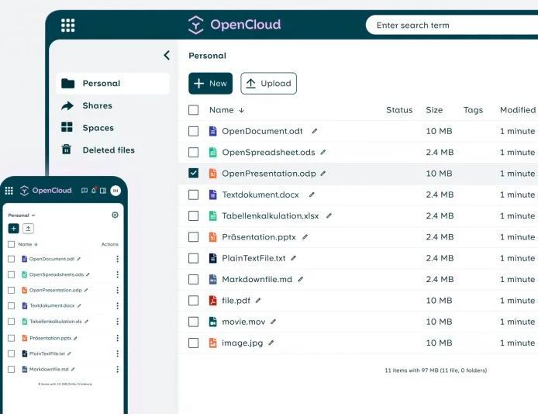Screen dimensions: 538x417
Task: Open desktop Präsentation.pptx file name
Action: point(259,237)
